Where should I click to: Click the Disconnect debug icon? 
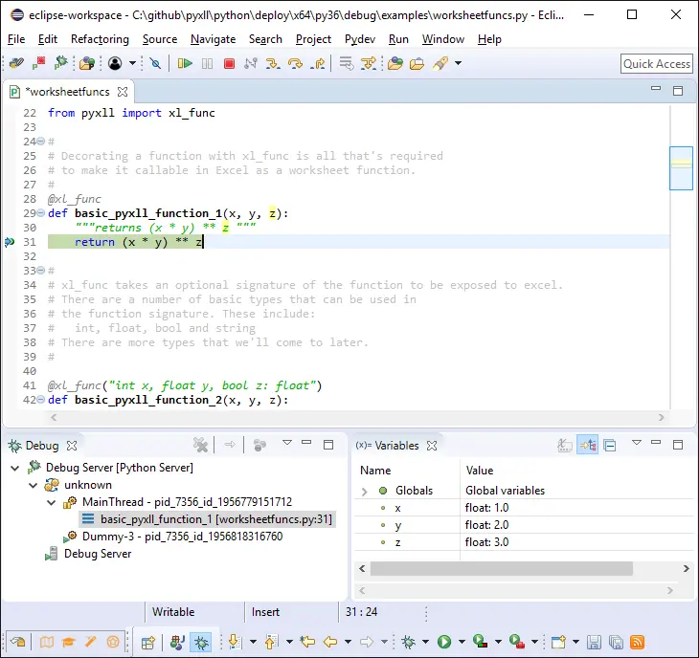pyautogui.click(x=251, y=64)
